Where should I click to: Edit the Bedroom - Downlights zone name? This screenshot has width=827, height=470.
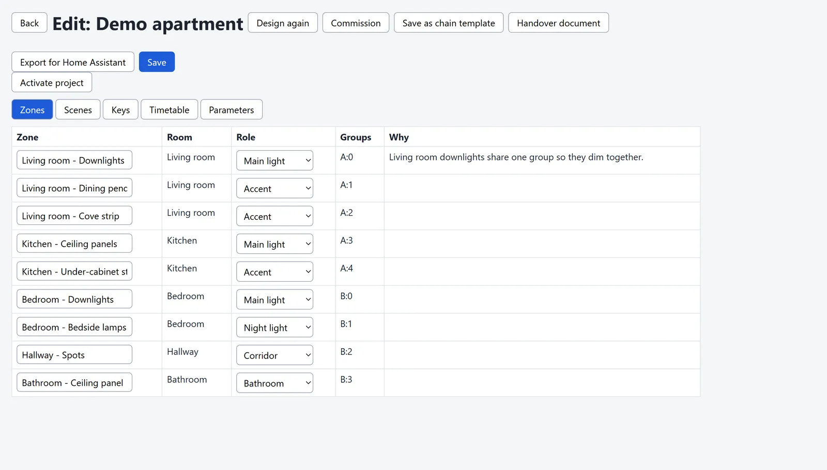(x=74, y=299)
